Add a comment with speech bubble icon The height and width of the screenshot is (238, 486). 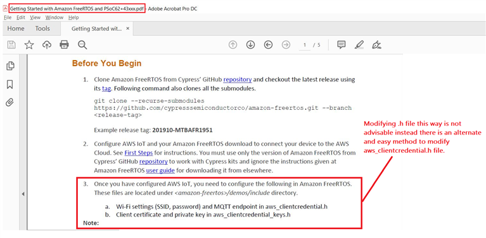click(342, 45)
